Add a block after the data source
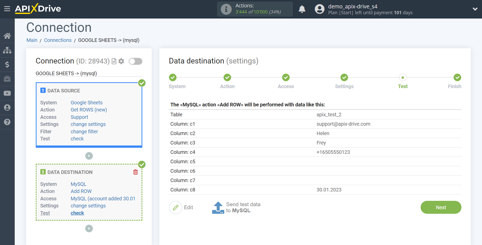The image size is (482, 245). click(89, 156)
